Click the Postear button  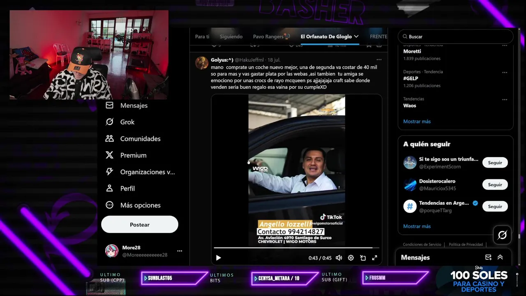click(x=140, y=224)
